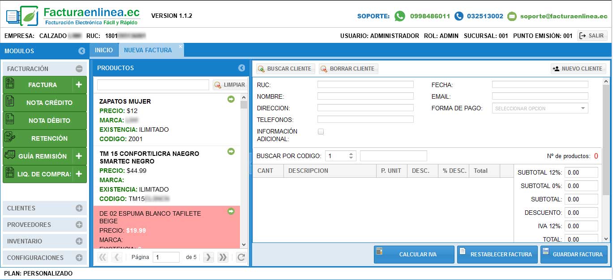The image size is (613, 280).
Task: Jump to last products page
Action: click(x=223, y=257)
